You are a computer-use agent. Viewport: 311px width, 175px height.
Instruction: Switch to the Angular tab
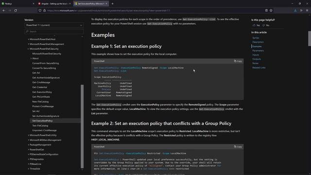pos(54,3)
